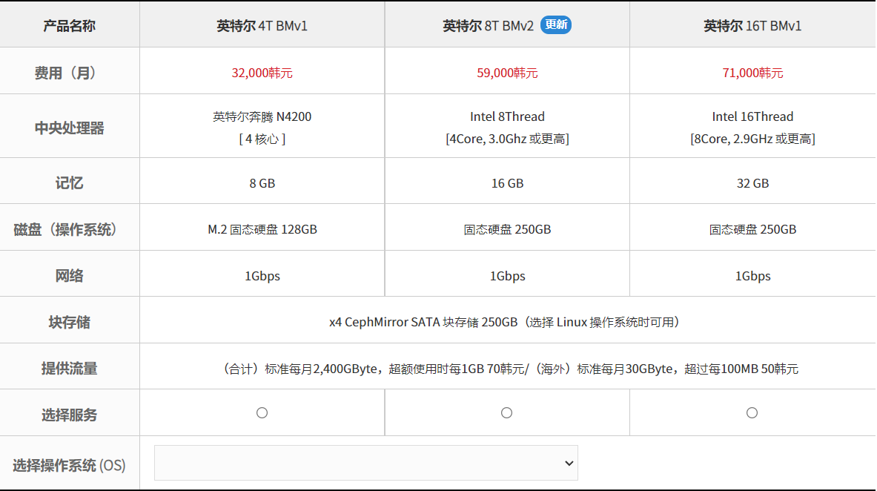Click the blue 更新 badge
877x491 pixels.
[556, 24]
